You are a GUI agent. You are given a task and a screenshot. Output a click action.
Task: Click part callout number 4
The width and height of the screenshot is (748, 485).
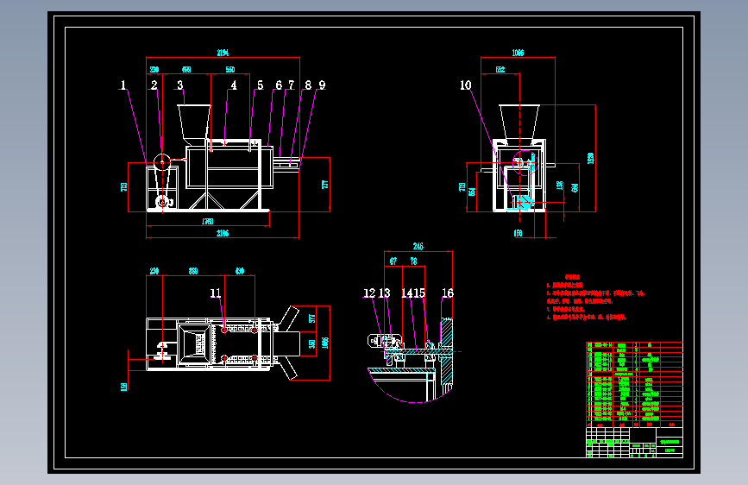pos(234,85)
